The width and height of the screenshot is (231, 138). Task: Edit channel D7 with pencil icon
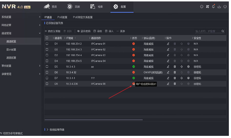tap(168, 78)
